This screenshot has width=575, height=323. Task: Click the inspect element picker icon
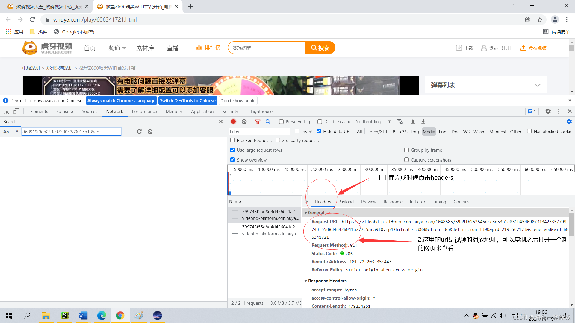click(6, 111)
